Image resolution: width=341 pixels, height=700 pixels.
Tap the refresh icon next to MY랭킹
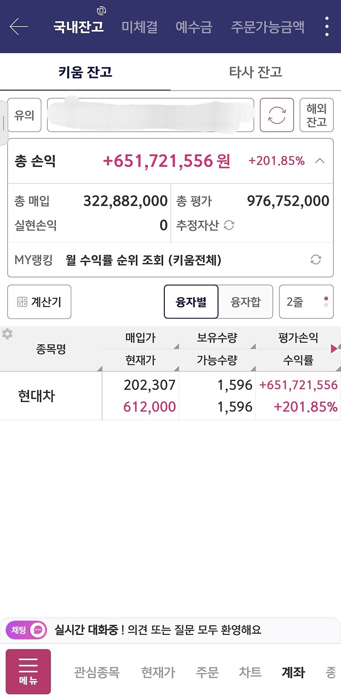point(316,260)
